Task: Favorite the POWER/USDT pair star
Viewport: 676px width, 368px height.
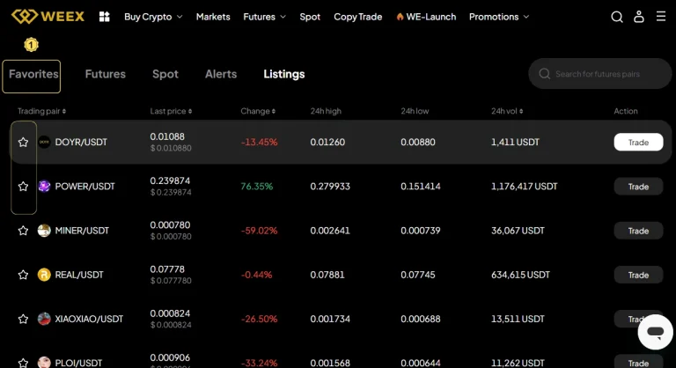Action: pyautogui.click(x=23, y=187)
